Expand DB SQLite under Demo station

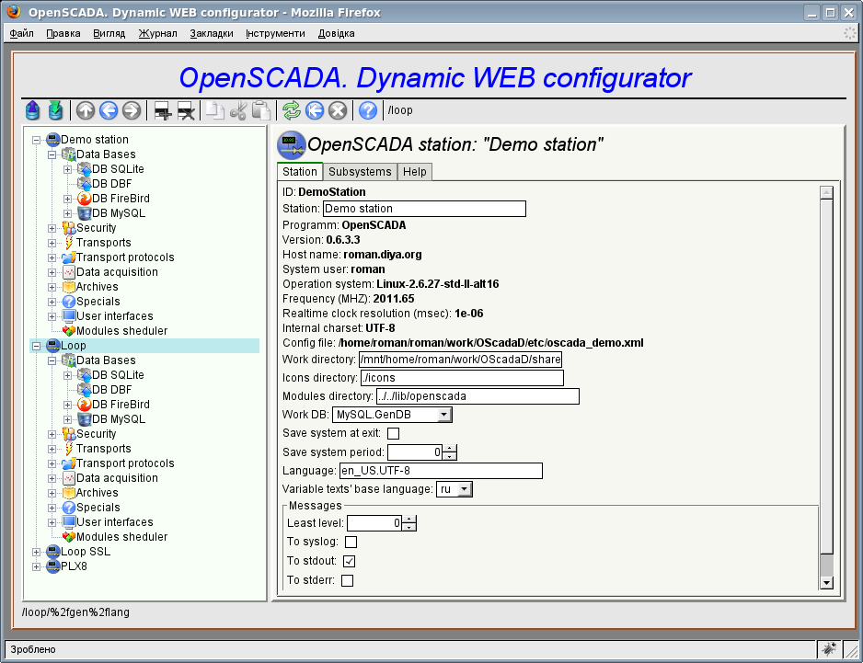point(68,169)
